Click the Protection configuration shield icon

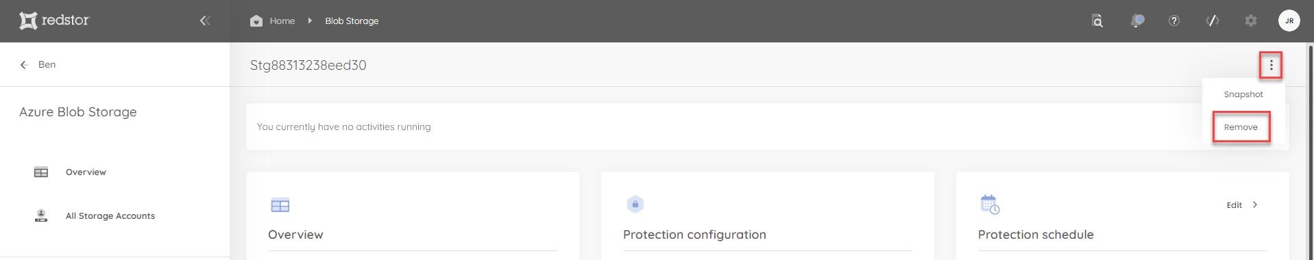point(635,204)
